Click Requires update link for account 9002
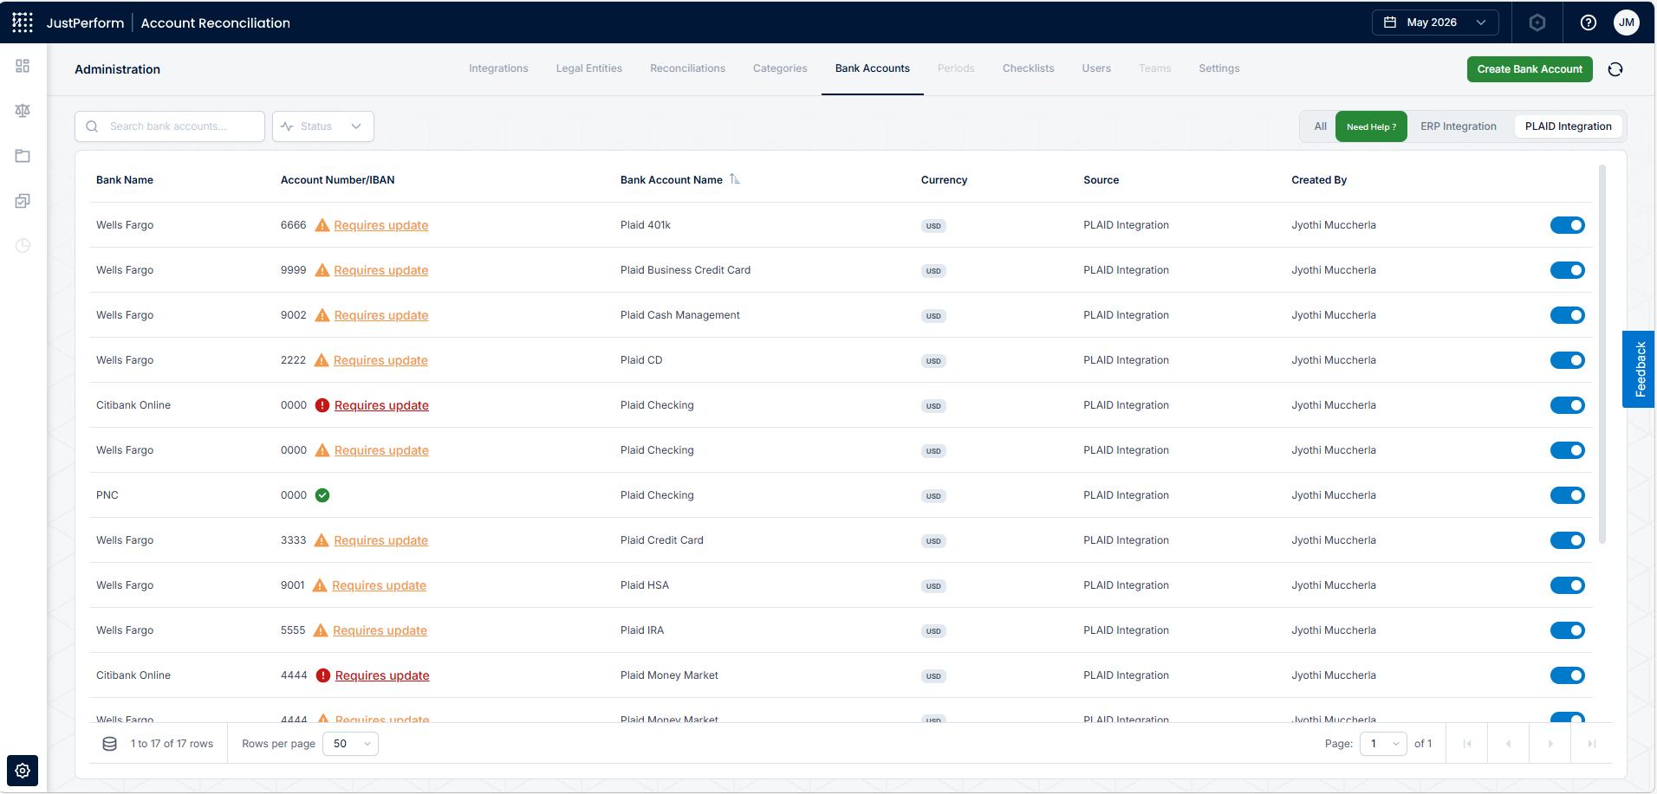The image size is (1657, 794). [x=381, y=315]
